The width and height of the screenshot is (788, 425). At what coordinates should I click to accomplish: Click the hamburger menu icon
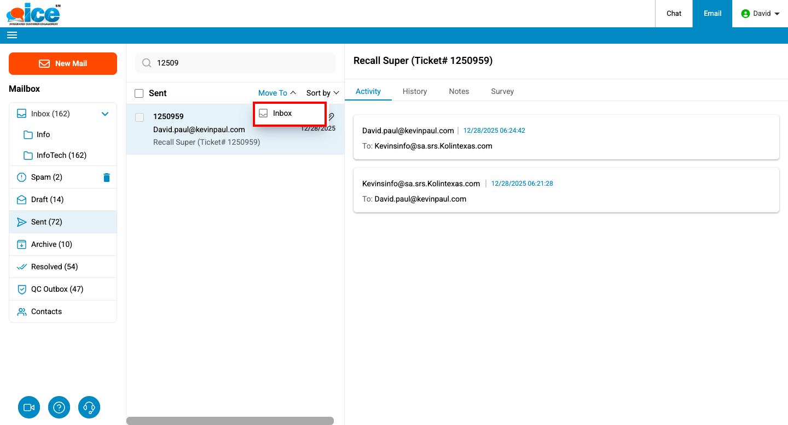[12, 35]
